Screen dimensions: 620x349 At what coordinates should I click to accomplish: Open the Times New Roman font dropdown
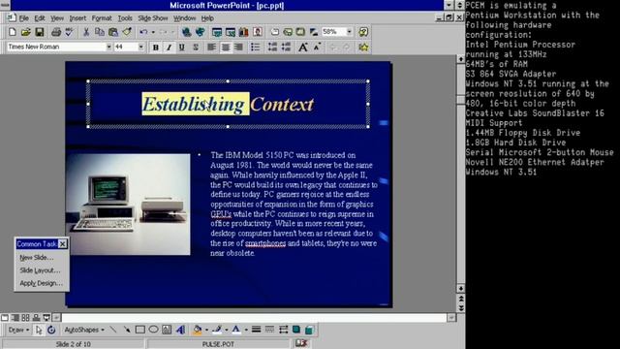108,48
